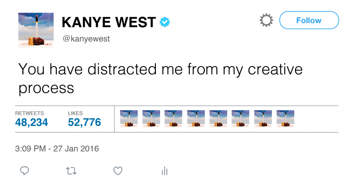Open the gear settings icon
This screenshot has height=186, width=349.
[266, 20]
